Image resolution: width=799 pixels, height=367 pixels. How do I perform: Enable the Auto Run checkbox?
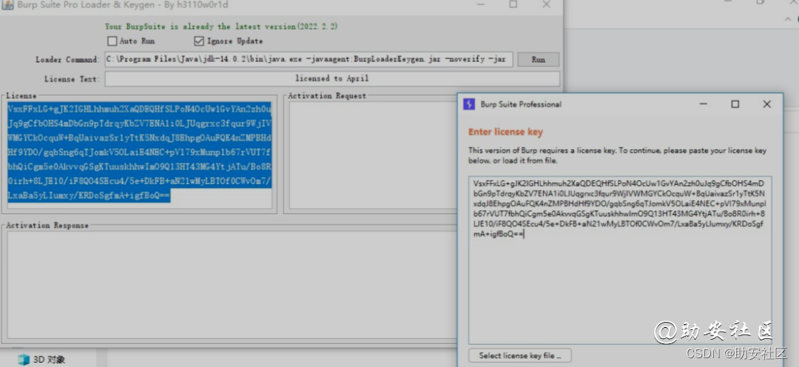(x=112, y=41)
